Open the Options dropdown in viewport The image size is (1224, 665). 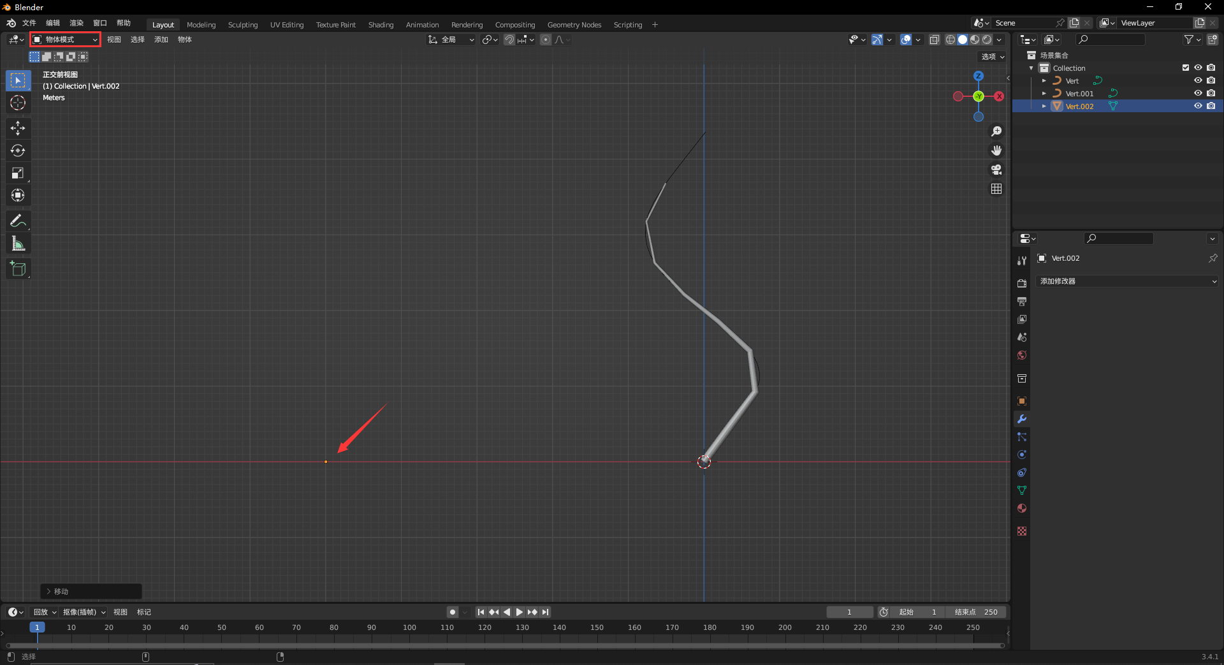pyautogui.click(x=993, y=57)
